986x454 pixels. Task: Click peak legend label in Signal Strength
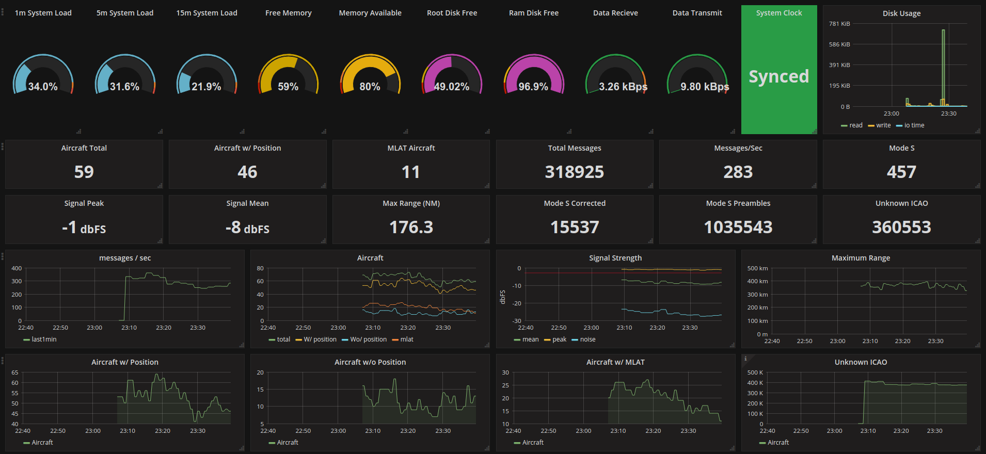(x=559, y=339)
